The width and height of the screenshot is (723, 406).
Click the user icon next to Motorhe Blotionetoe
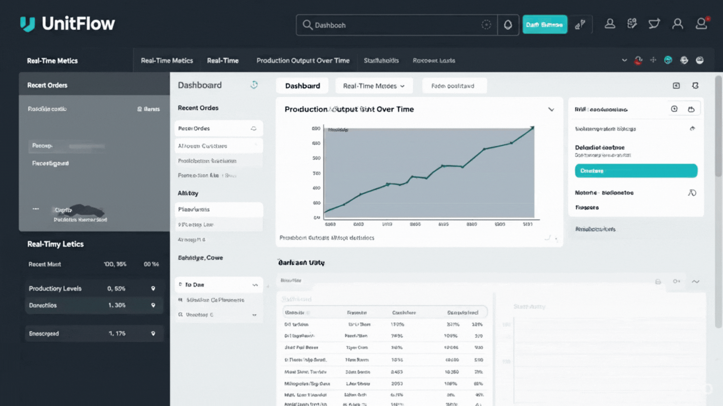coord(692,193)
